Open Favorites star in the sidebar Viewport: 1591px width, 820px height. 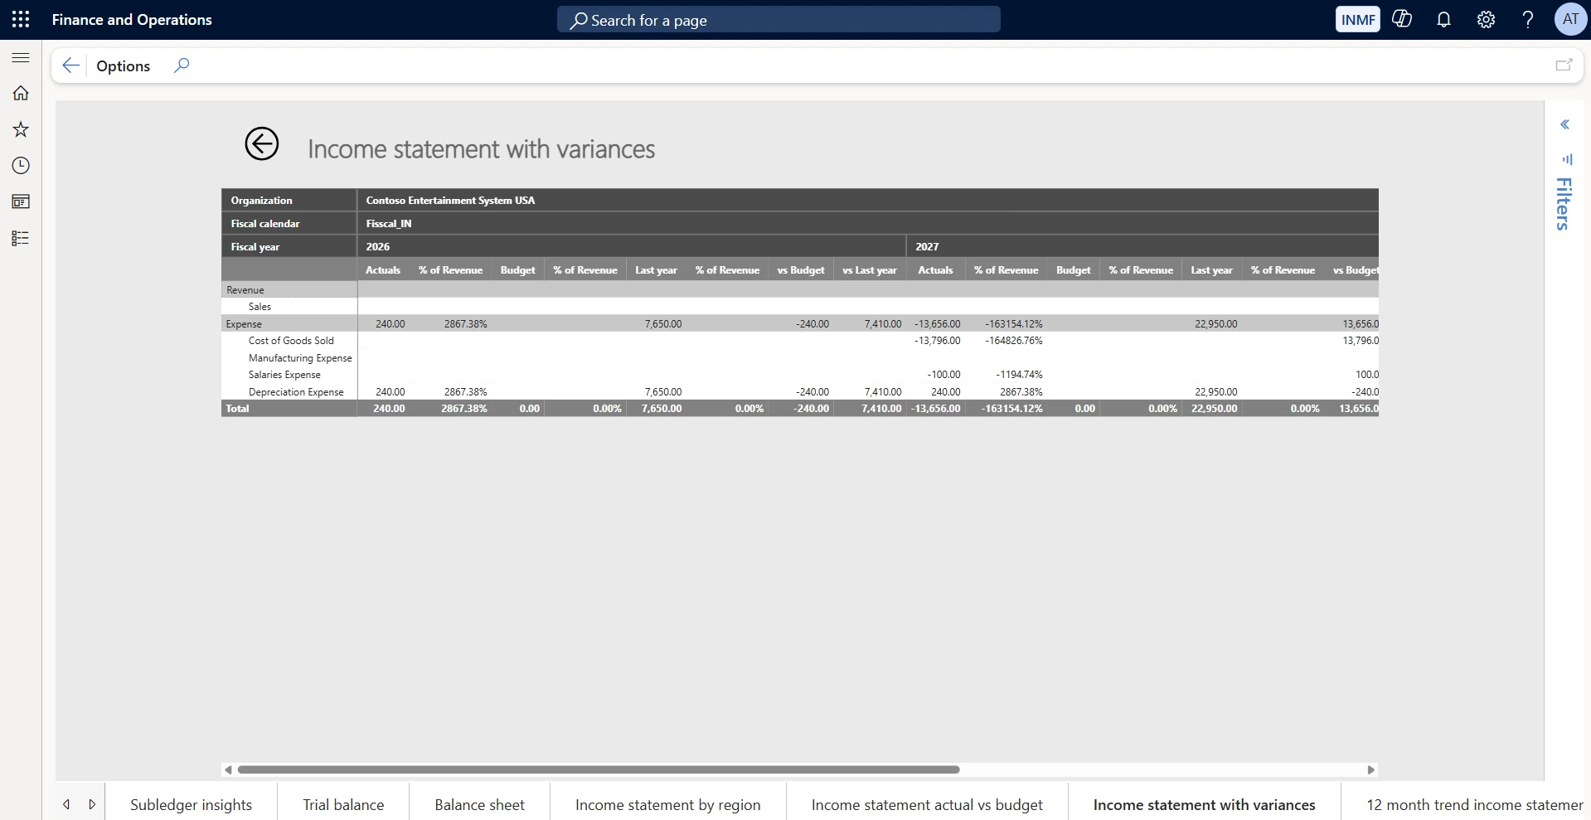[21, 129]
